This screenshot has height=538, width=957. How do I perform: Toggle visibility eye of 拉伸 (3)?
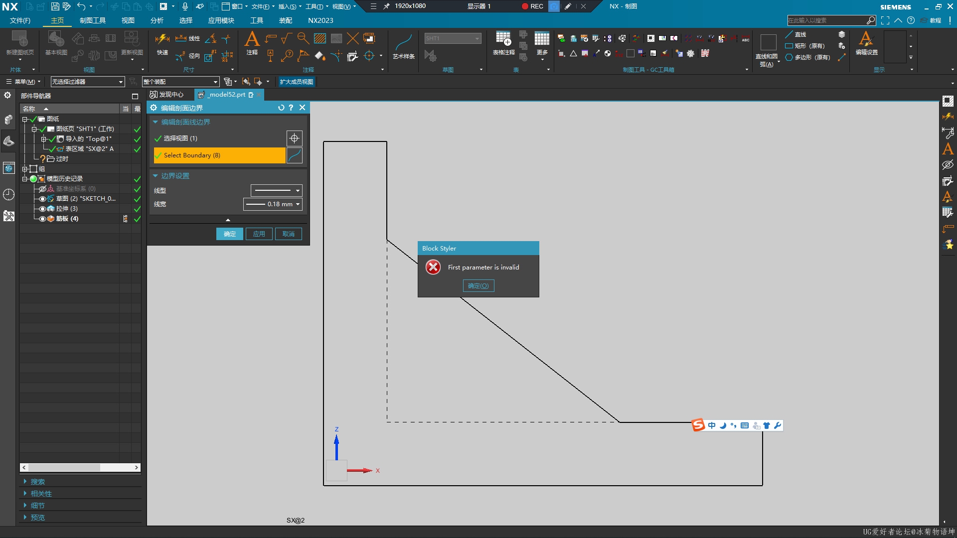coord(43,209)
